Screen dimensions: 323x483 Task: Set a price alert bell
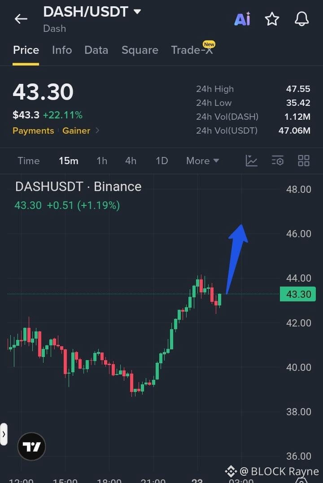click(x=301, y=19)
